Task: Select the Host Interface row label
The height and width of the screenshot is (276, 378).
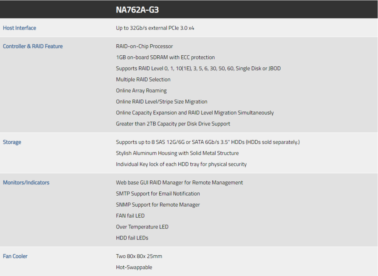Action: [x=20, y=28]
